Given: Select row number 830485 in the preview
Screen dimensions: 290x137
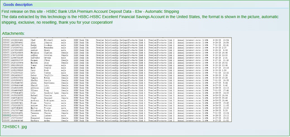Looking at the screenshot, I should point(6,88).
